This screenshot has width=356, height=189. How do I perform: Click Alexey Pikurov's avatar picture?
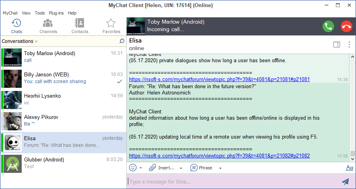click(x=13, y=121)
